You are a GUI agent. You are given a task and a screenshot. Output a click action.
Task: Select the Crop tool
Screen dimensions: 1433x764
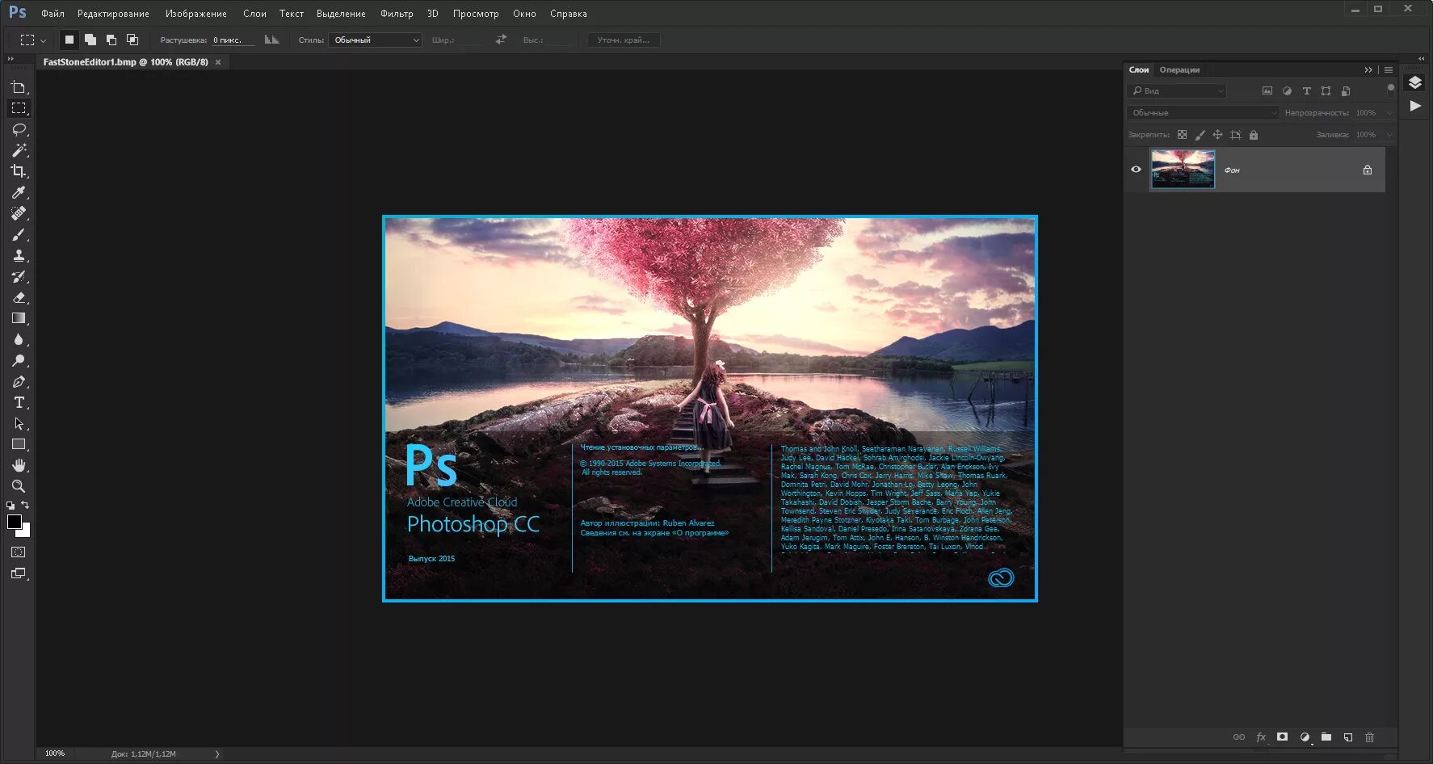(19, 171)
